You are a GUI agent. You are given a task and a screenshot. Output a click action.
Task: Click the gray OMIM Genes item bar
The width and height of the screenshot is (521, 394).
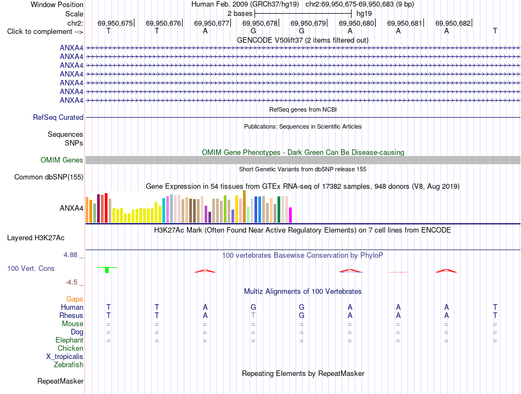pos(303,160)
